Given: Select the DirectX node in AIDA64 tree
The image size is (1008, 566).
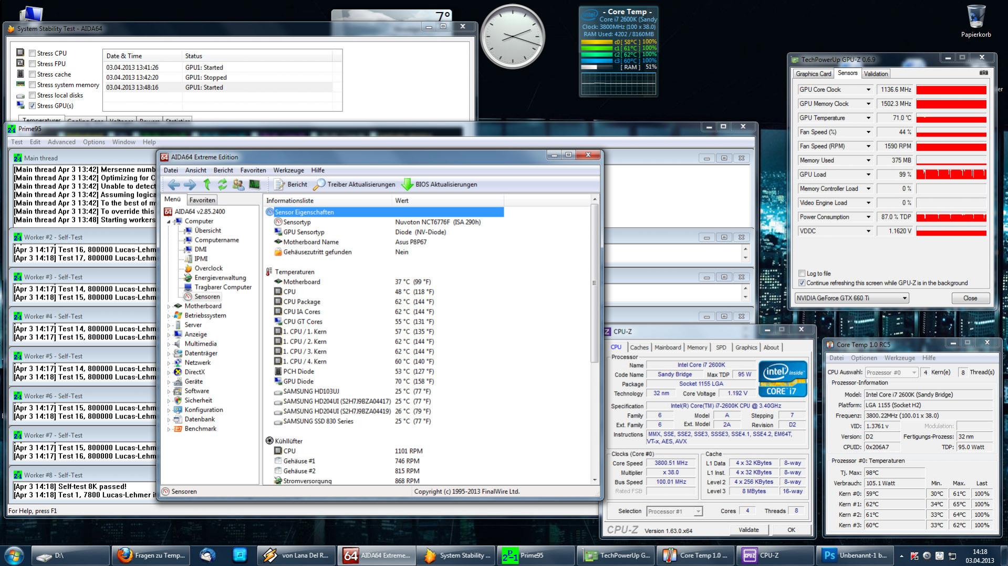Looking at the screenshot, I should (194, 372).
